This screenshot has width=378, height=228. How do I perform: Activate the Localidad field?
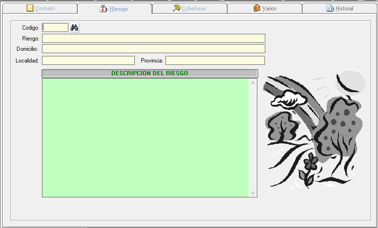[x=88, y=60]
